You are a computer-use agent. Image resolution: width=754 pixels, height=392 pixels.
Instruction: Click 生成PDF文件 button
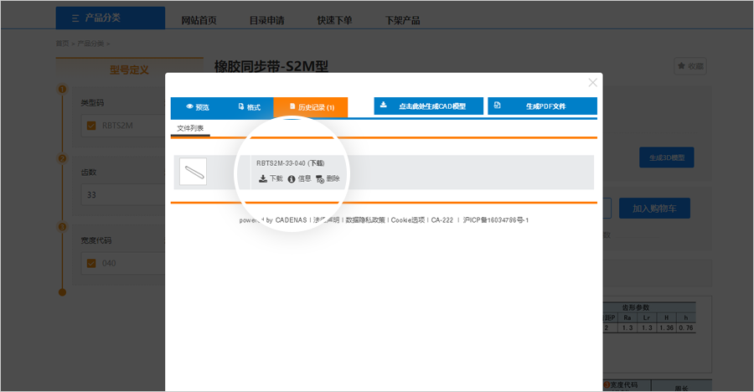pyautogui.click(x=542, y=106)
